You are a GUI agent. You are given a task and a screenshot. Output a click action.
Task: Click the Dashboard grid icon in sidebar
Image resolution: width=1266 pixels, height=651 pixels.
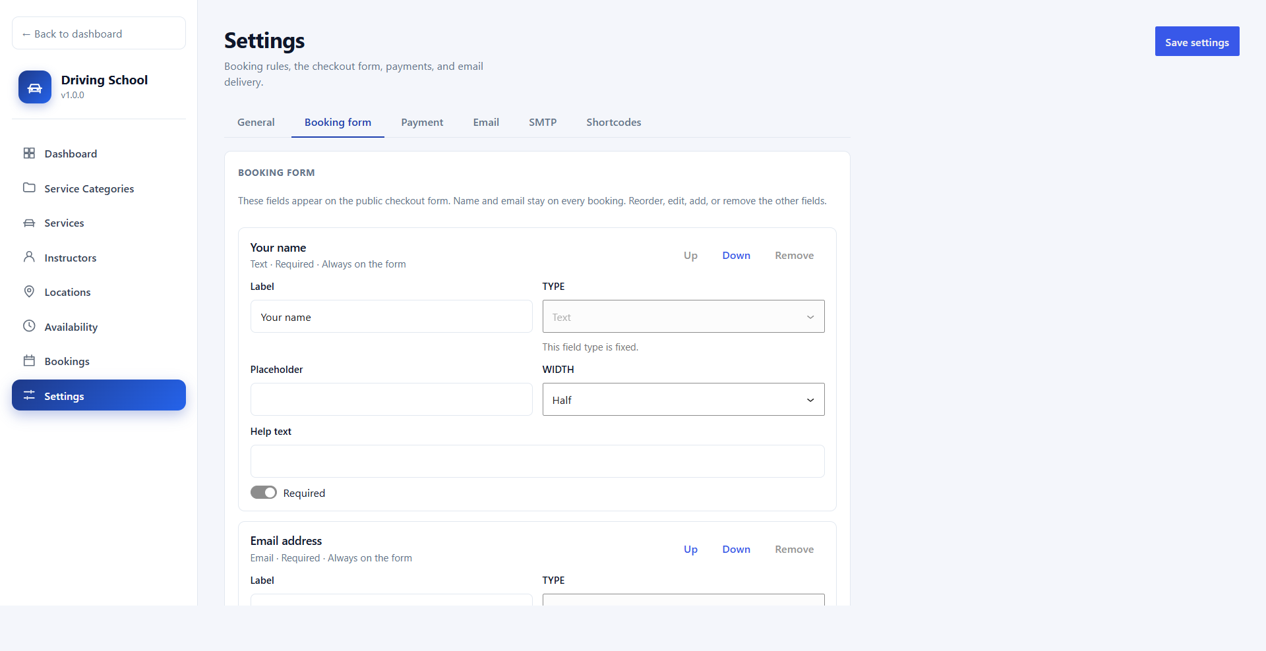click(29, 153)
